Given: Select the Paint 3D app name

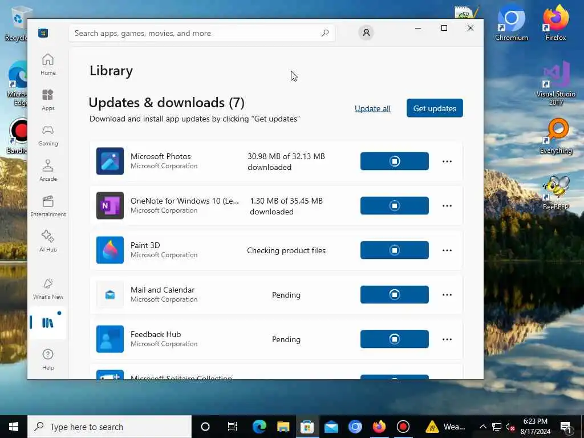Looking at the screenshot, I should coord(145,245).
